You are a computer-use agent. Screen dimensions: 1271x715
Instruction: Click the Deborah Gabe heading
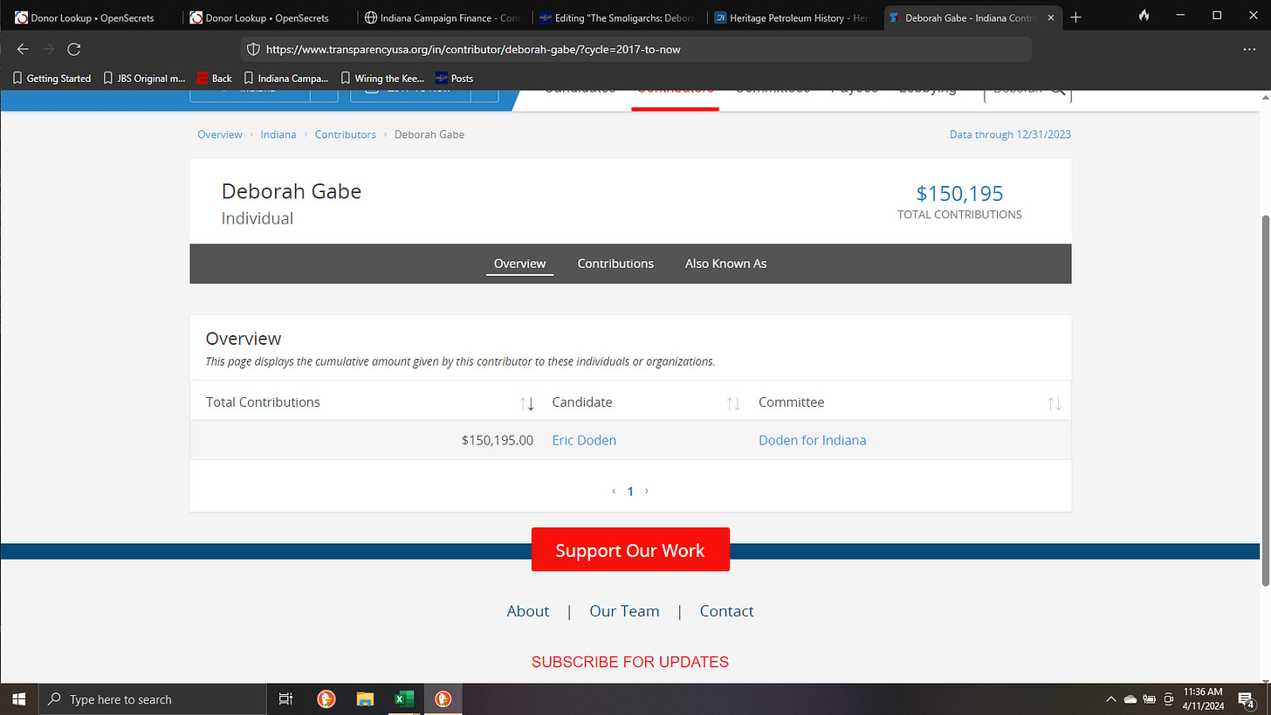(x=292, y=191)
